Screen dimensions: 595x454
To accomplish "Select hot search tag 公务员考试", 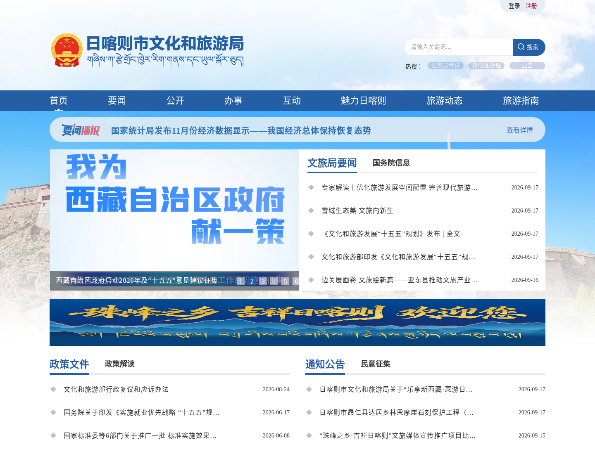I will click(445, 66).
